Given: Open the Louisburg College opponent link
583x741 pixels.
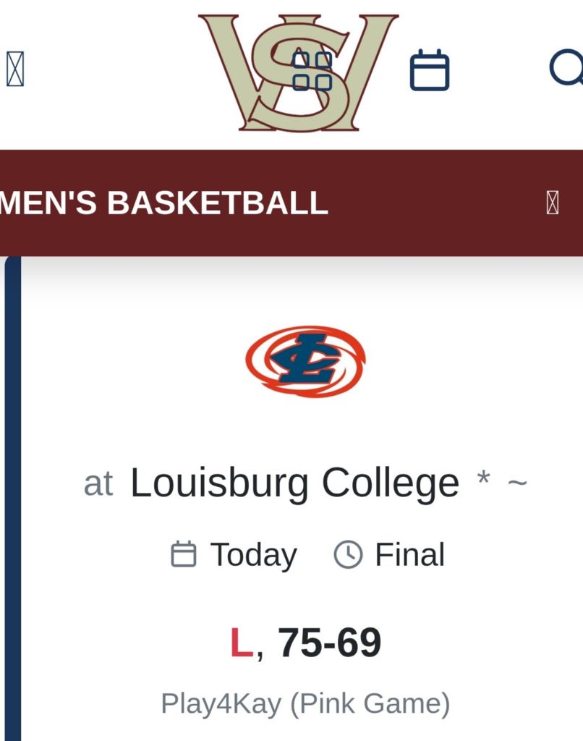Looking at the screenshot, I should [294, 483].
